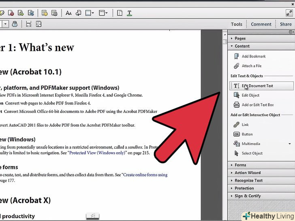This screenshot has width=295, height=221.
Task: Expand the Pages panel section
Action: click(x=240, y=38)
